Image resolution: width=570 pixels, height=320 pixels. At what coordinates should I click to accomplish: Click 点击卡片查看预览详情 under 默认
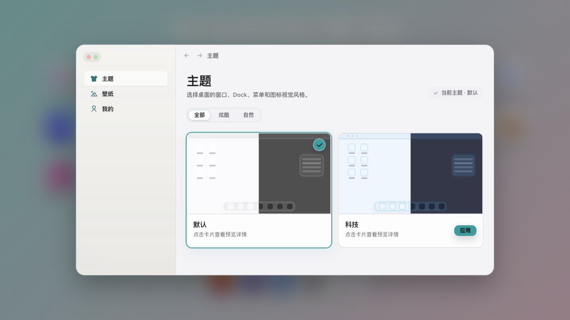pos(220,235)
